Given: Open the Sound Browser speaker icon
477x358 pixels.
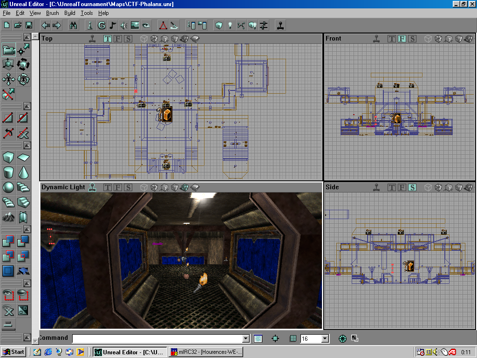Looking at the screenshot, I should pyautogui.click(x=123, y=25).
